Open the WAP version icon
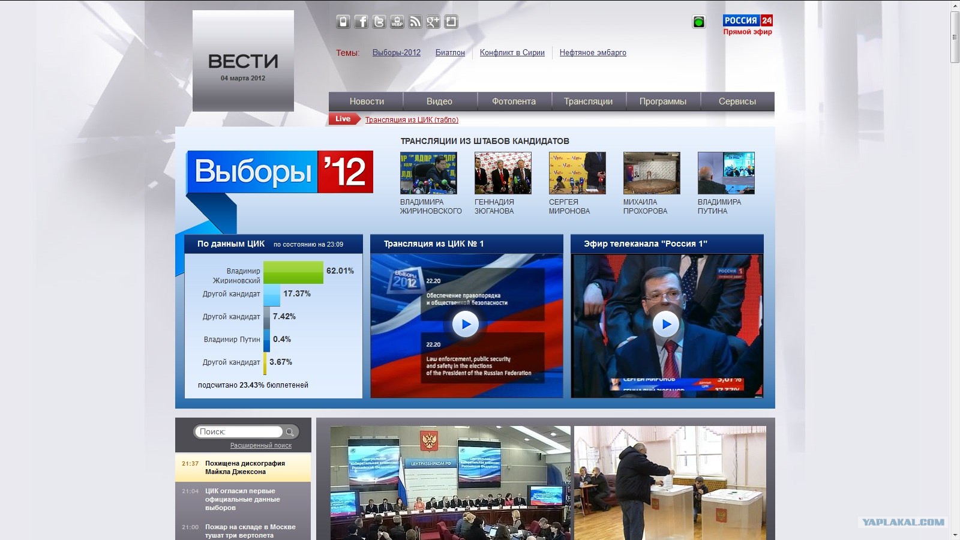960x540 pixels. pyautogui.click(x=397, y=22)
